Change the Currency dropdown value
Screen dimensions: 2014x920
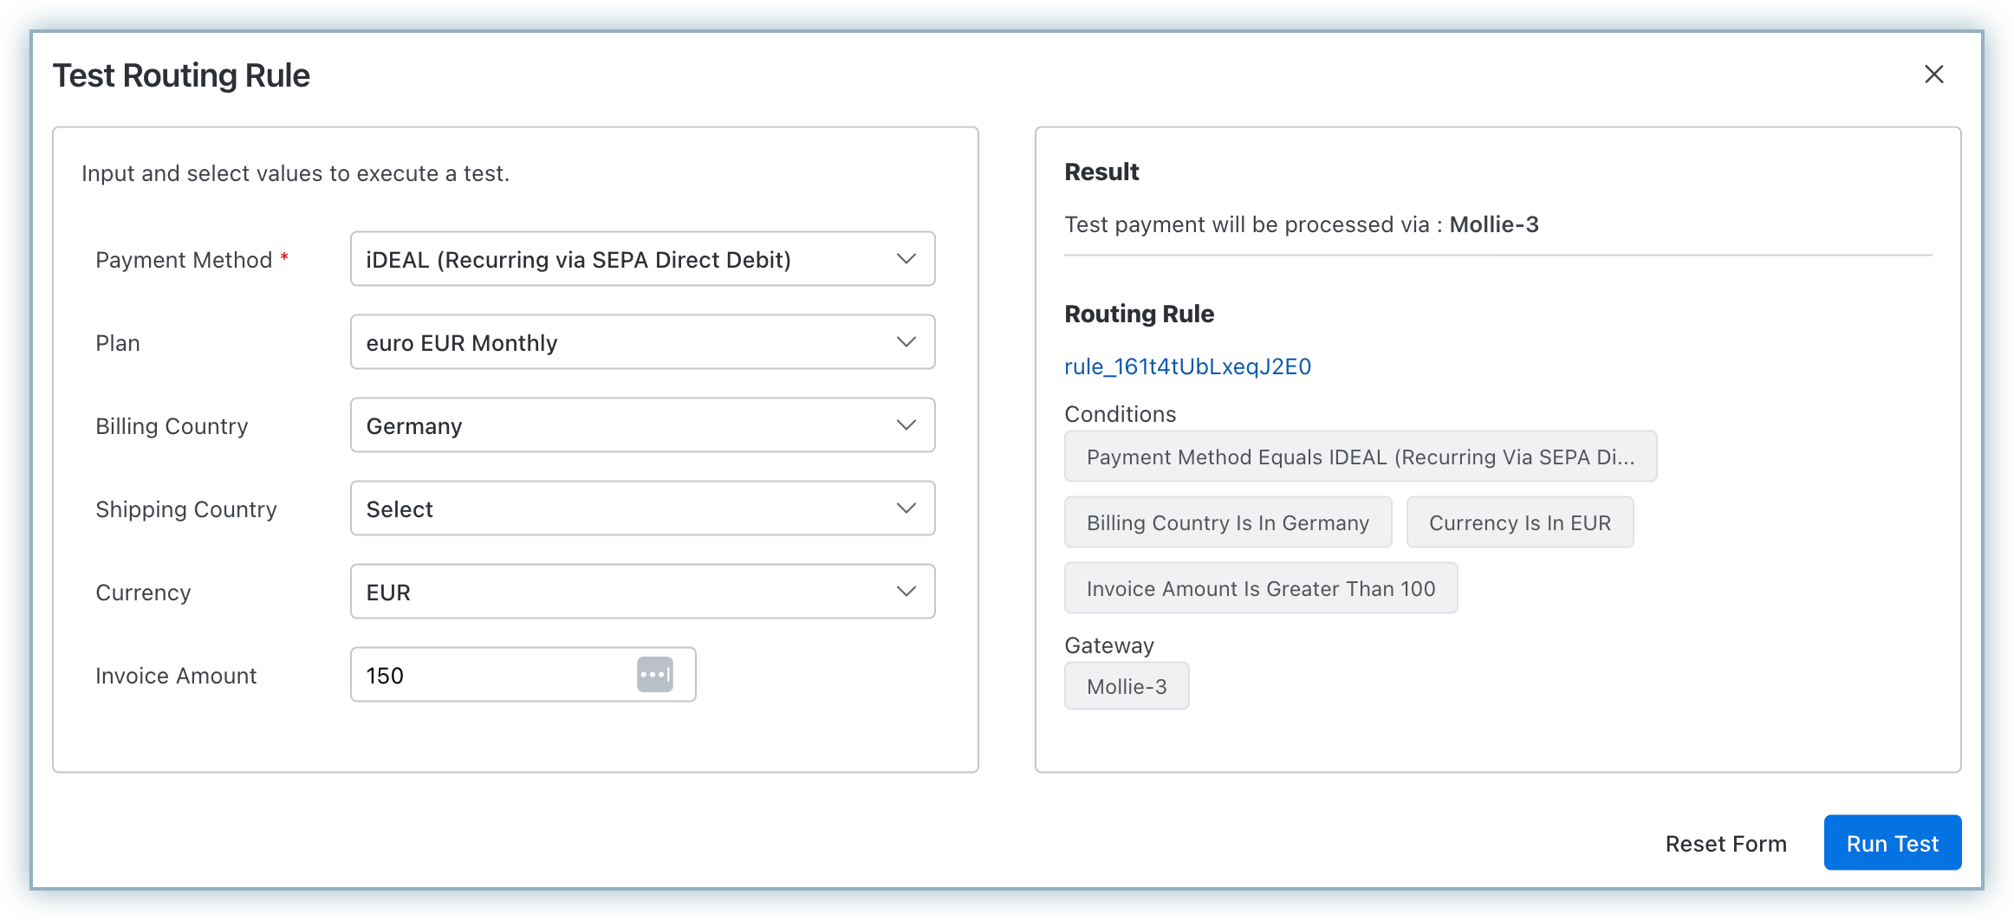pos(641,592)
